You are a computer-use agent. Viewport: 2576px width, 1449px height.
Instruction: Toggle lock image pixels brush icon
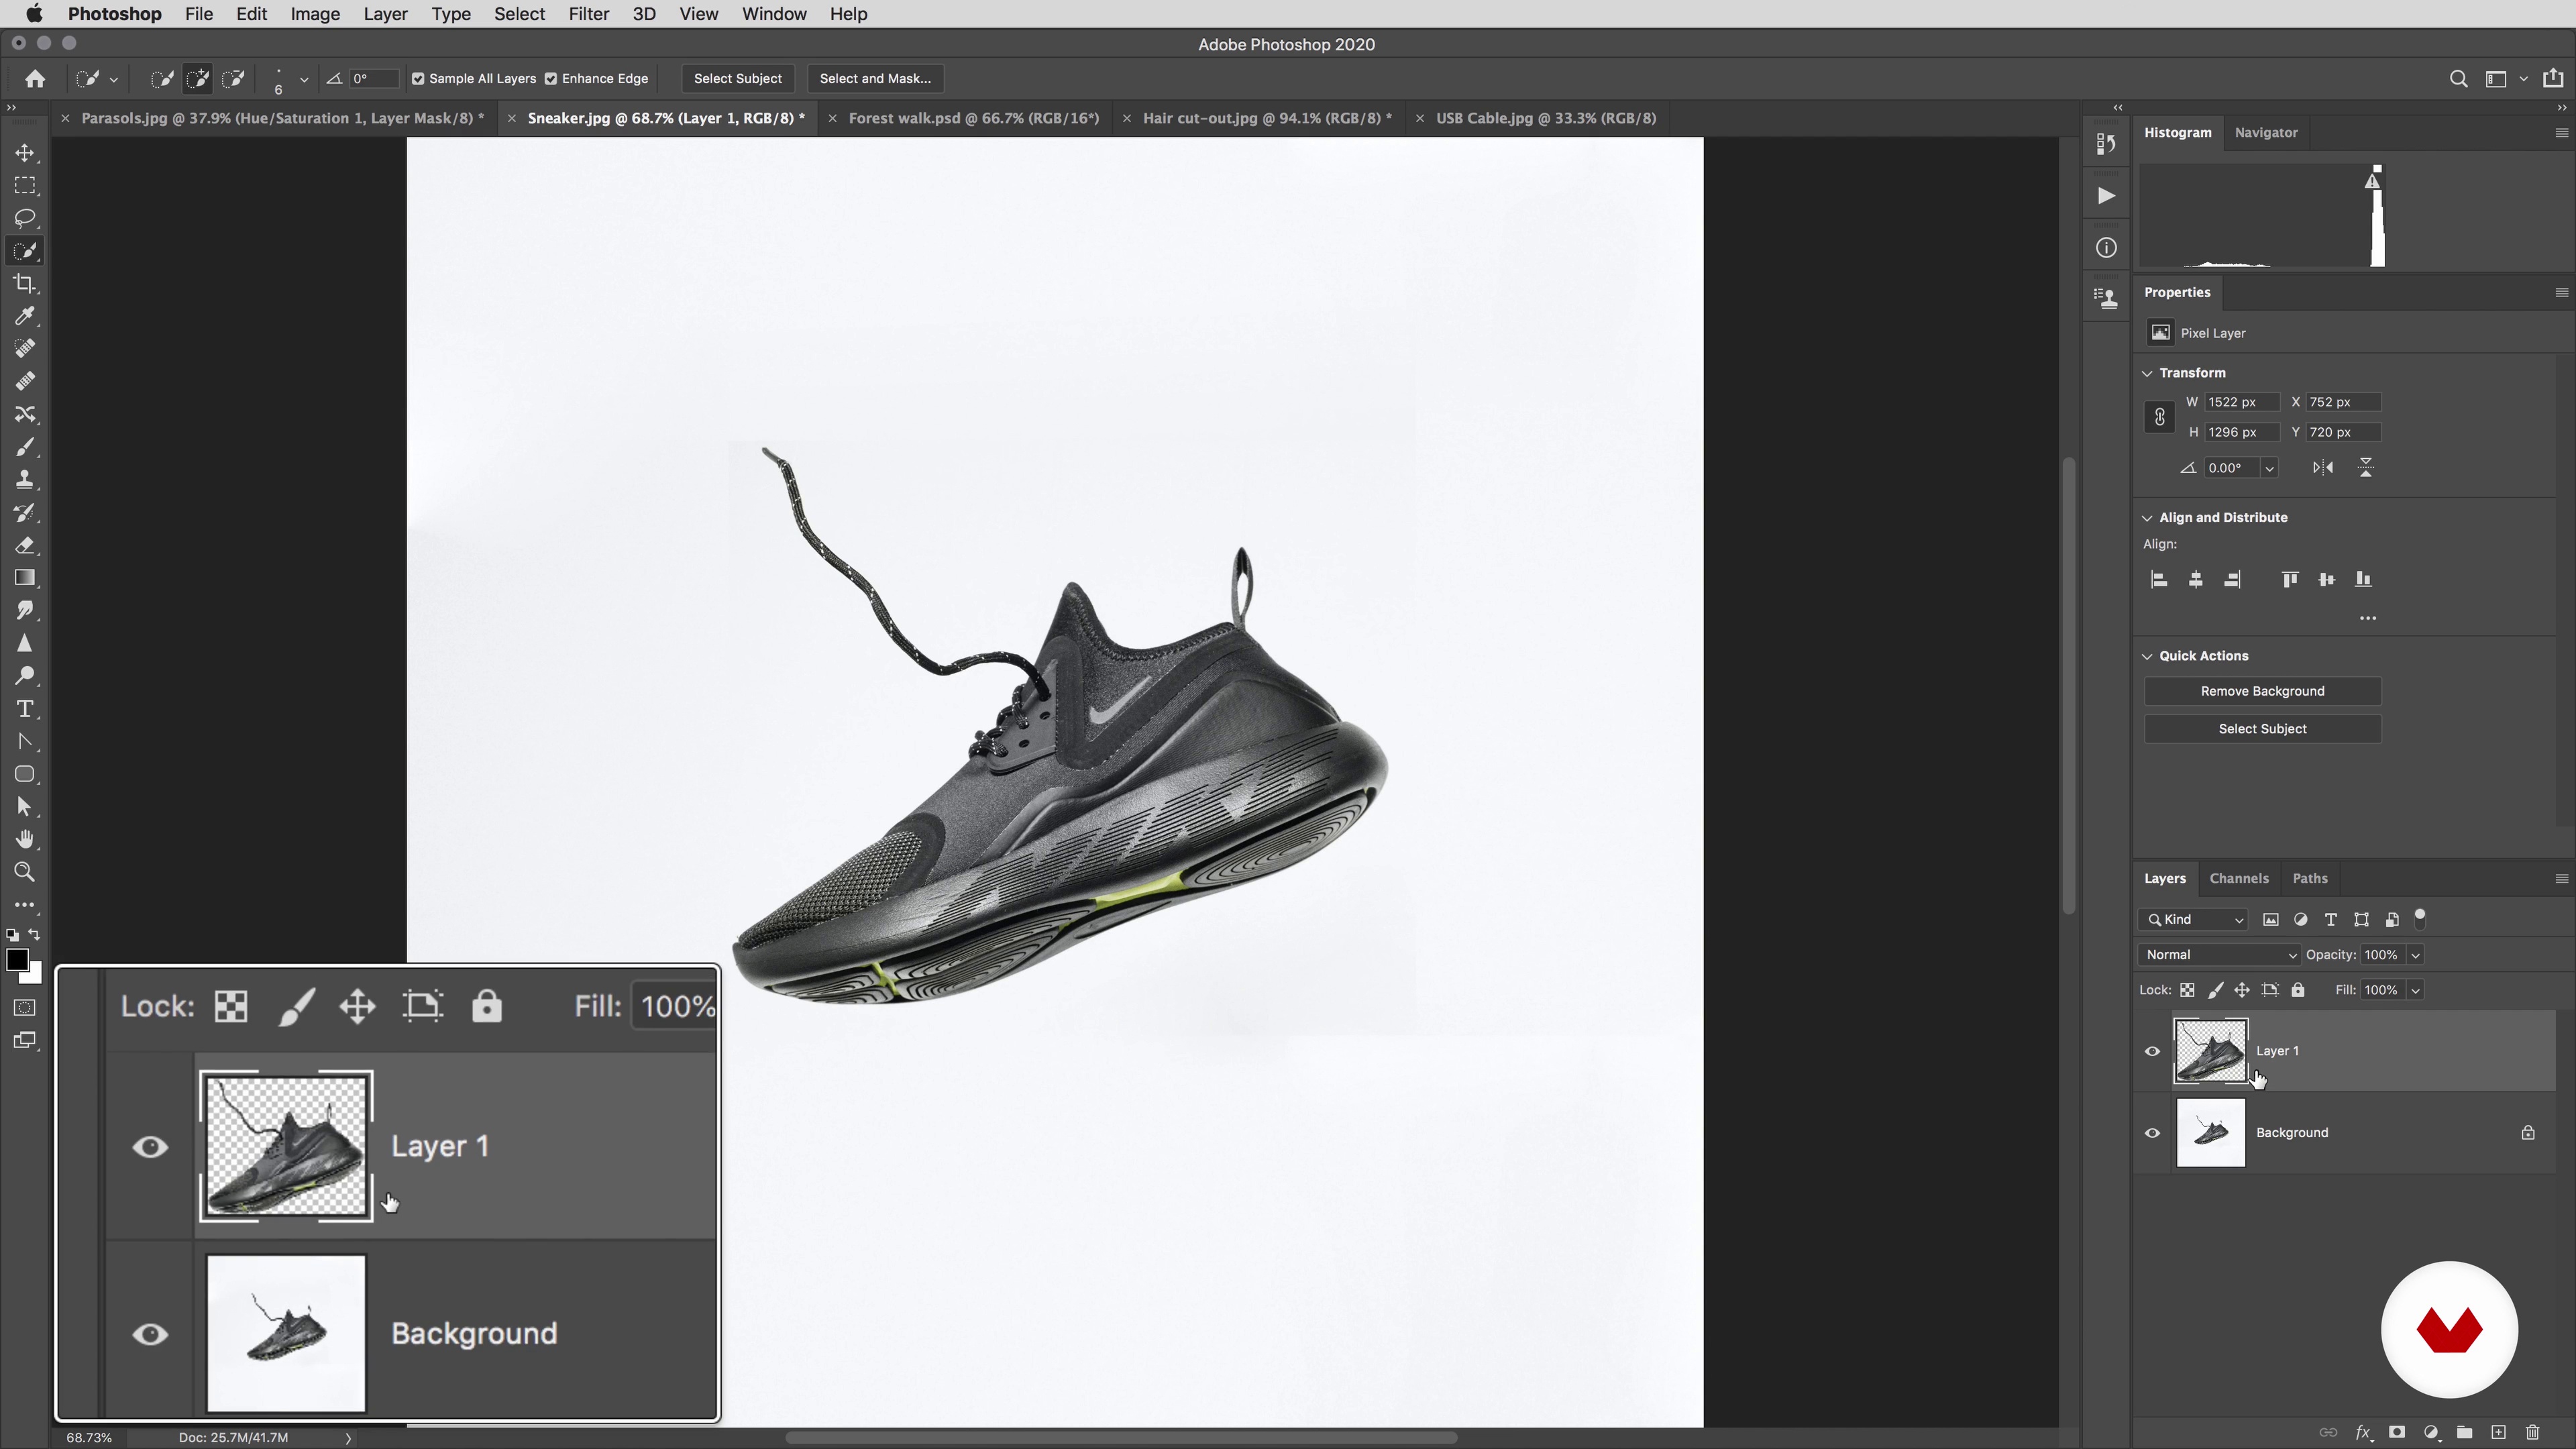click(2215, 990)
